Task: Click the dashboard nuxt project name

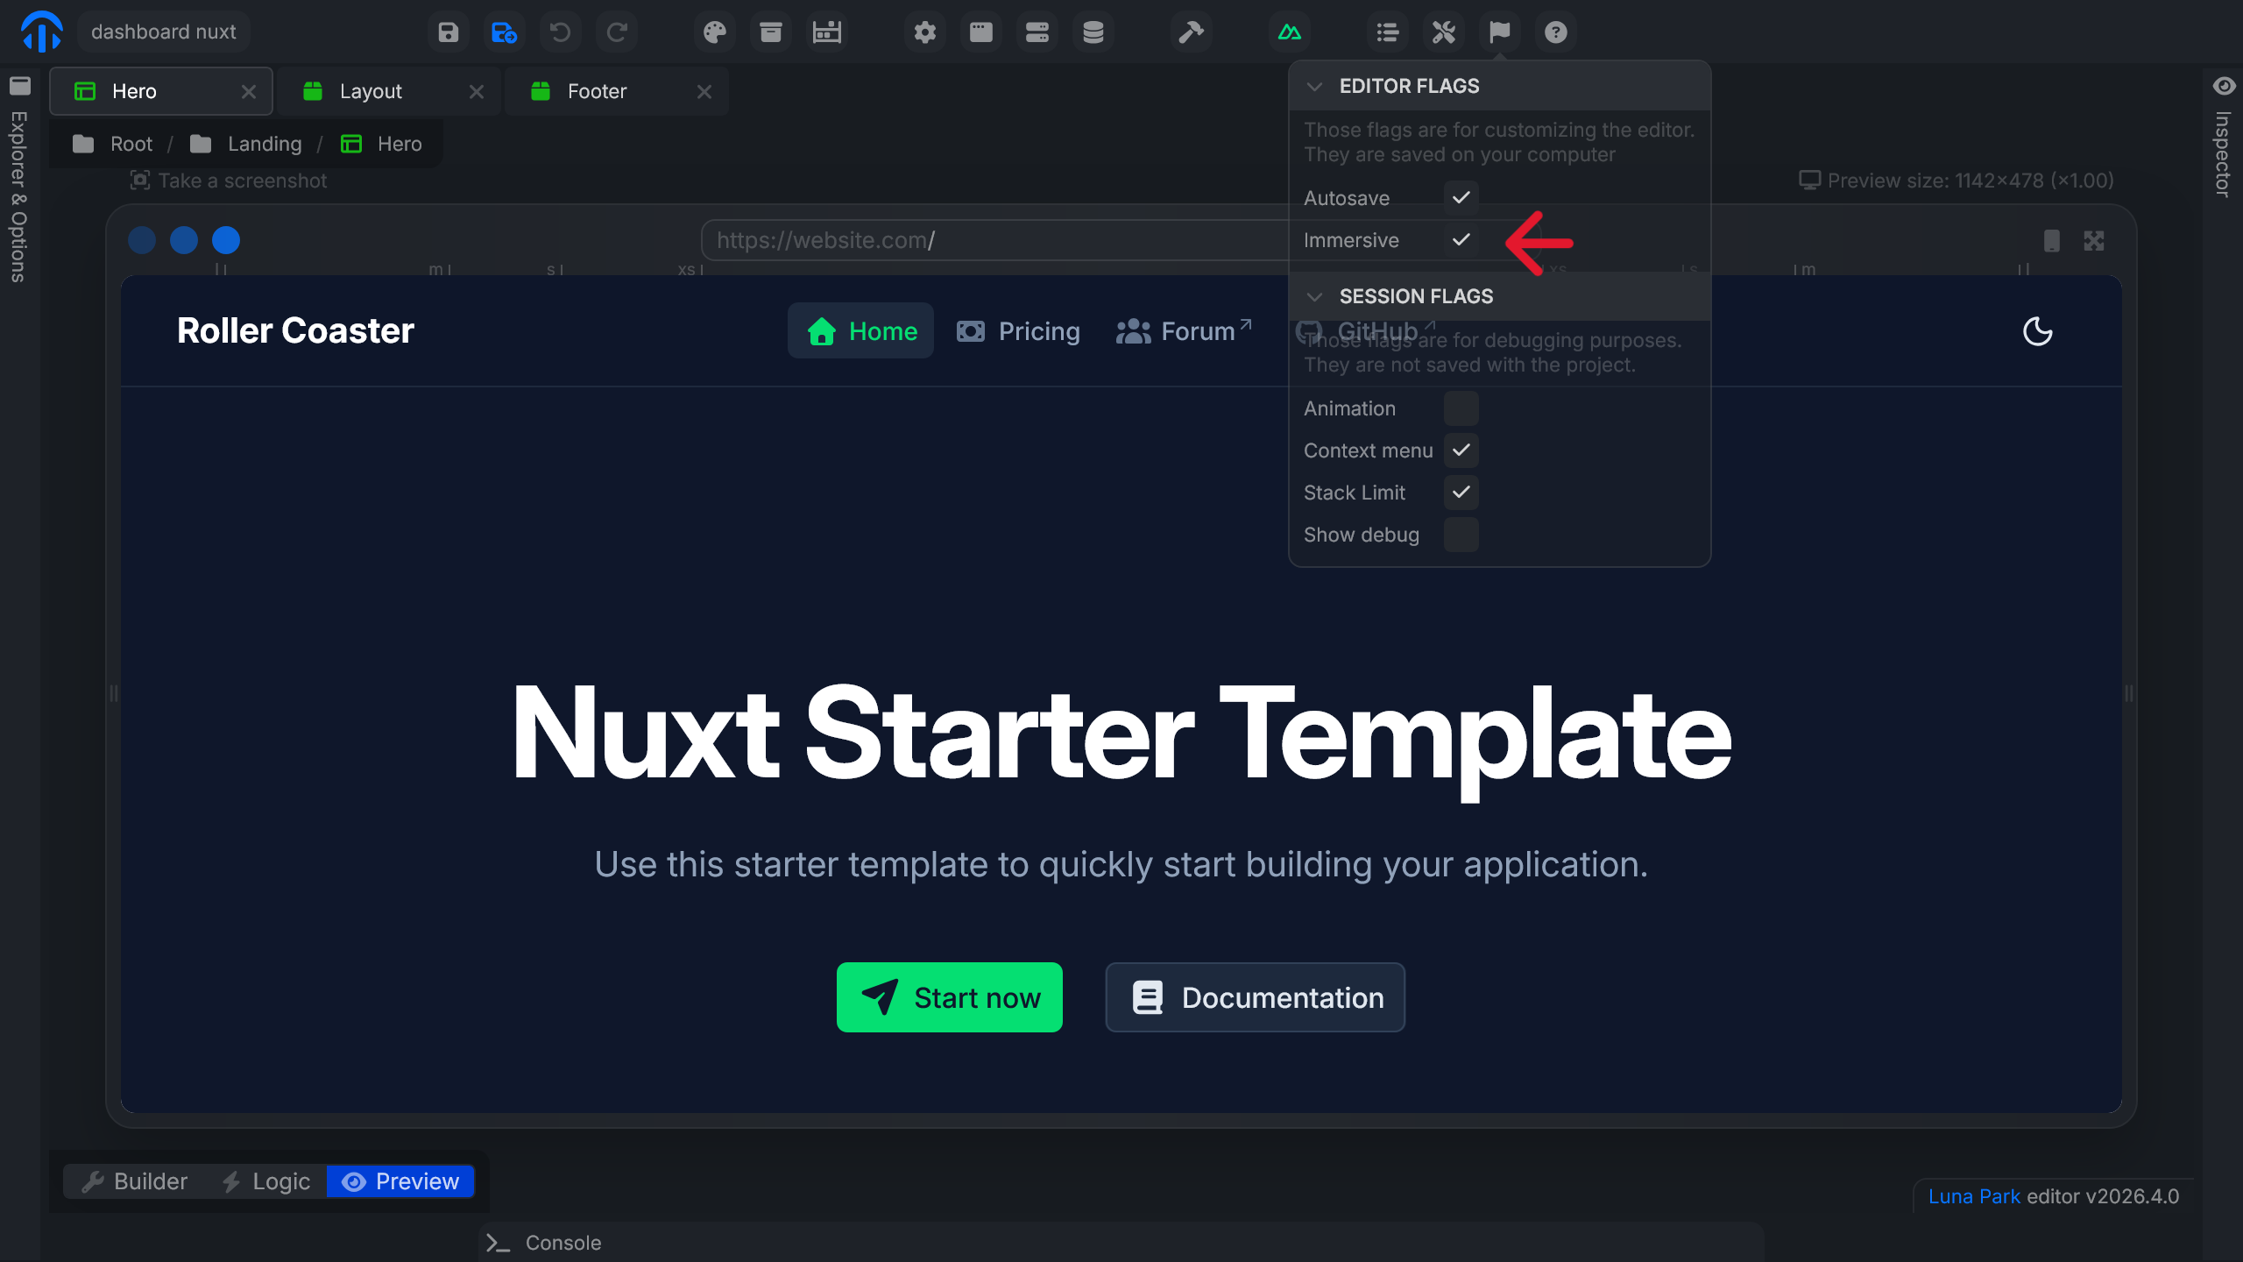Action: click(x=164, y=32)
